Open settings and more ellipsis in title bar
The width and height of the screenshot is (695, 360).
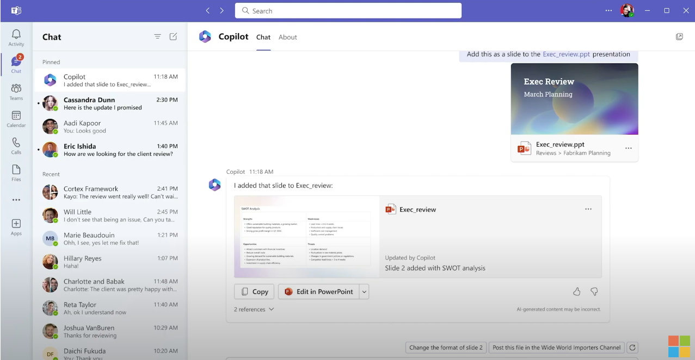[x=608, y=10]
